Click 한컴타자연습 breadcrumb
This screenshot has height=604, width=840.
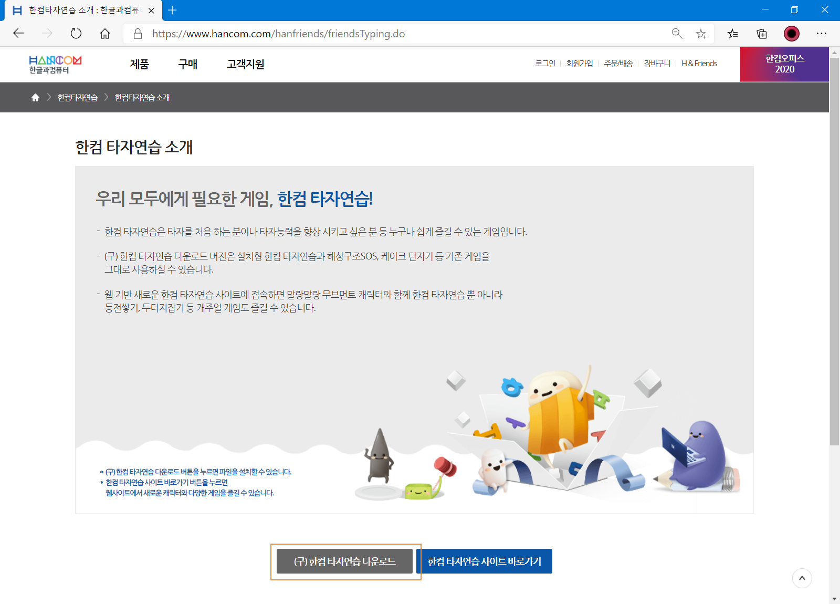[x=77, y=98]
